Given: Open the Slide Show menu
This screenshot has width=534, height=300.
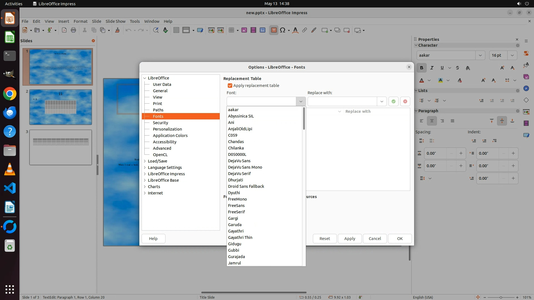Looking at the screenshot, I should tap(115, 21).
